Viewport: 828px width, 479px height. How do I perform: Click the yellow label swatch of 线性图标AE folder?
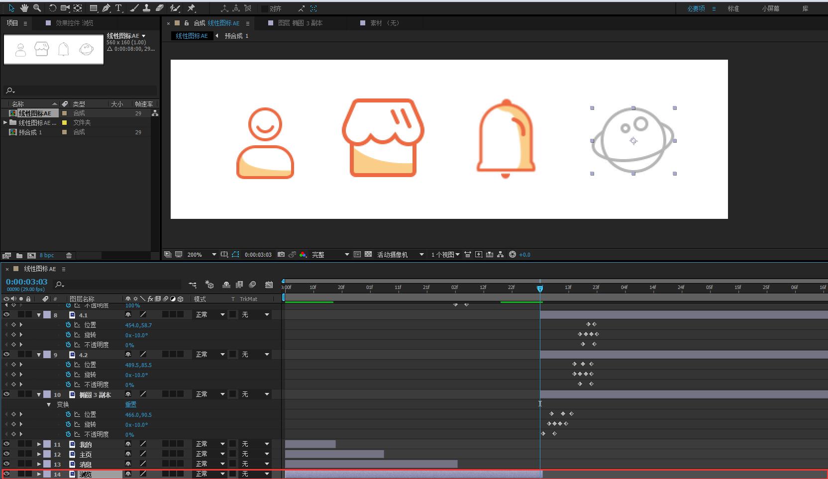point(64,122)
